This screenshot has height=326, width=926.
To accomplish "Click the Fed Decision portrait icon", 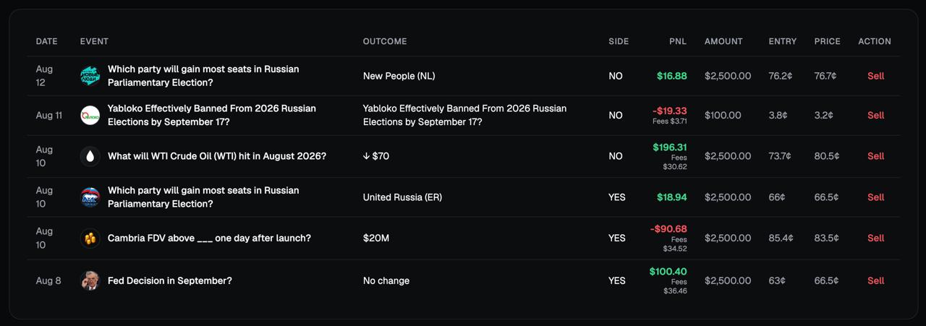I will click(x=90, y=280).
